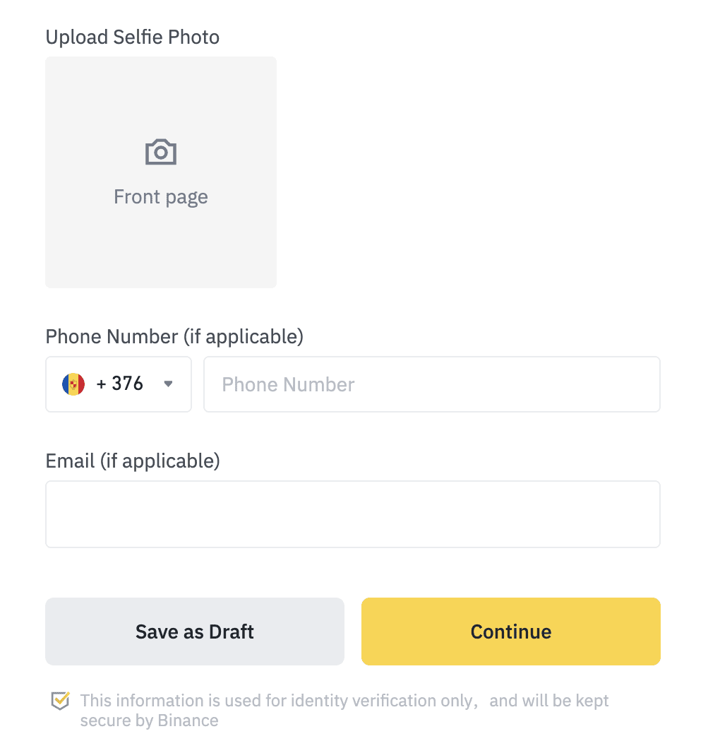The height and width of the screenshot is (753, 720).
Task: Click the Phone Number input field
Action: point(432,384)
